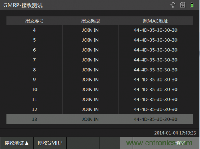Select the highlighted row number 13

pyautogui.click(x=100, y=119)
